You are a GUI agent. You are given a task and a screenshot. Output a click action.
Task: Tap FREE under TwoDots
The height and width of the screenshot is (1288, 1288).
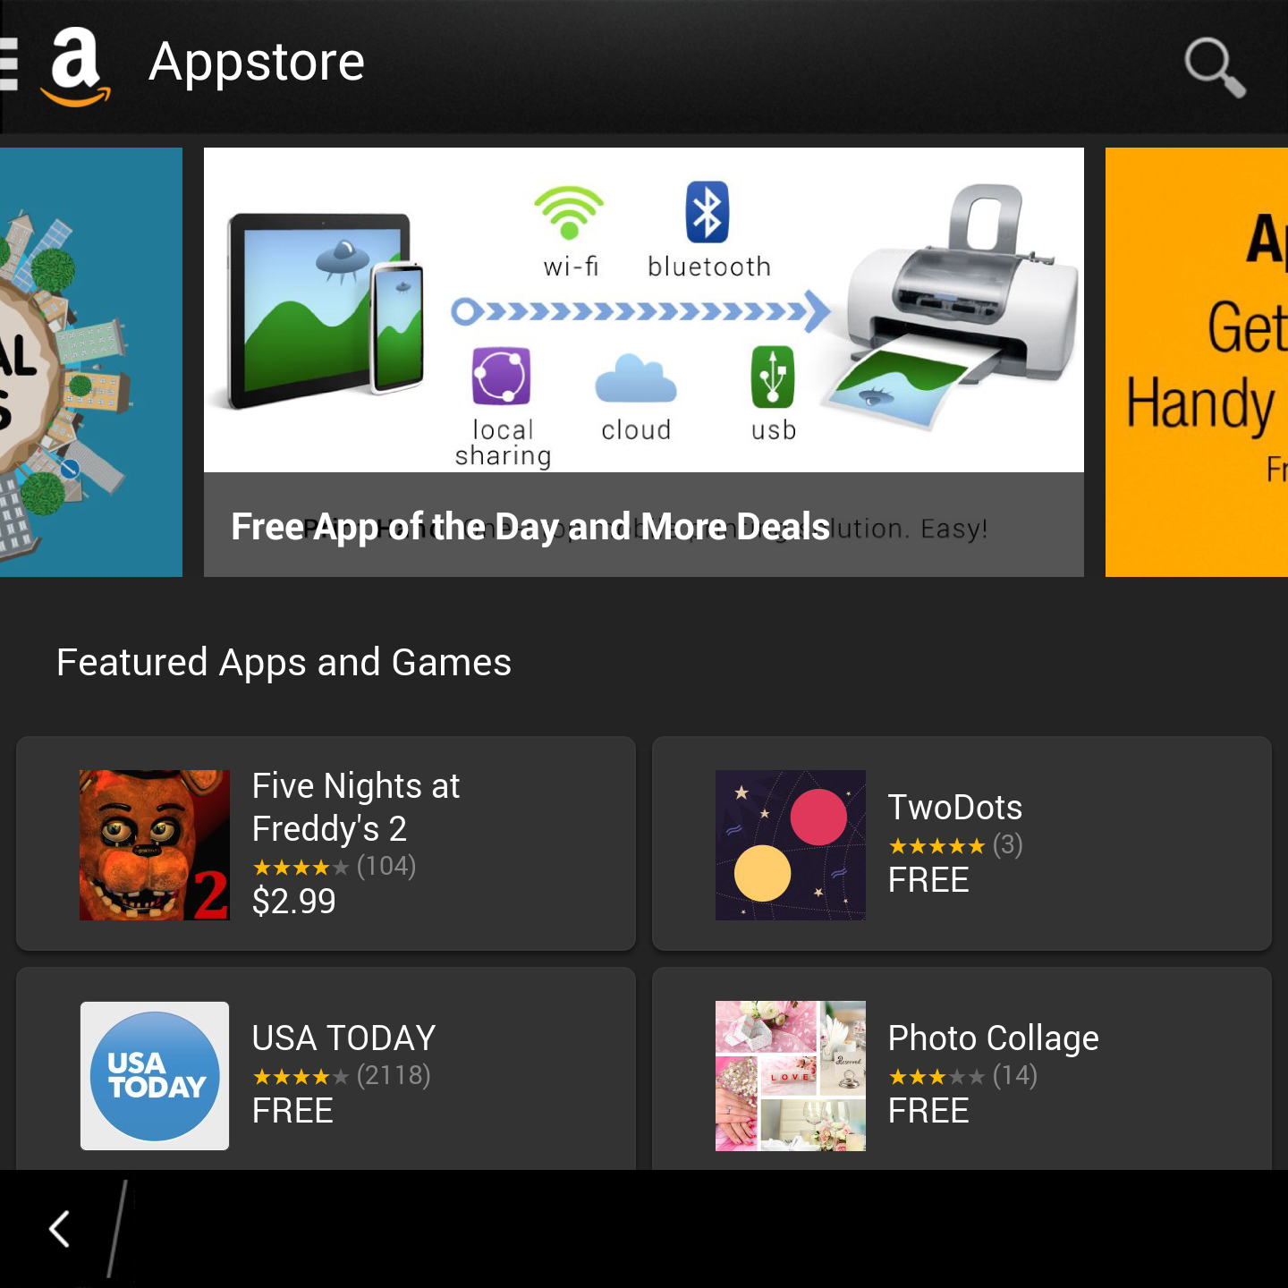point(928,880)
